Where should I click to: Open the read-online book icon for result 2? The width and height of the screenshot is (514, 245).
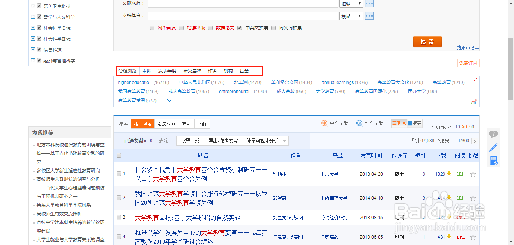pos(459,198)
